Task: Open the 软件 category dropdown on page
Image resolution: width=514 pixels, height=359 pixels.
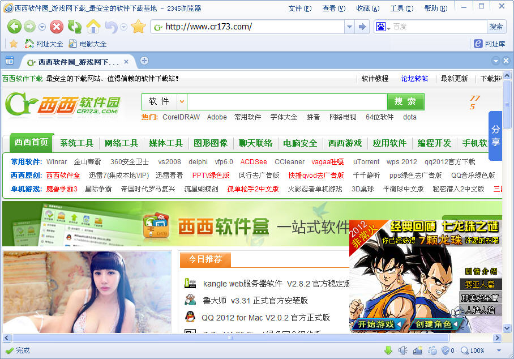Action: 182,101
